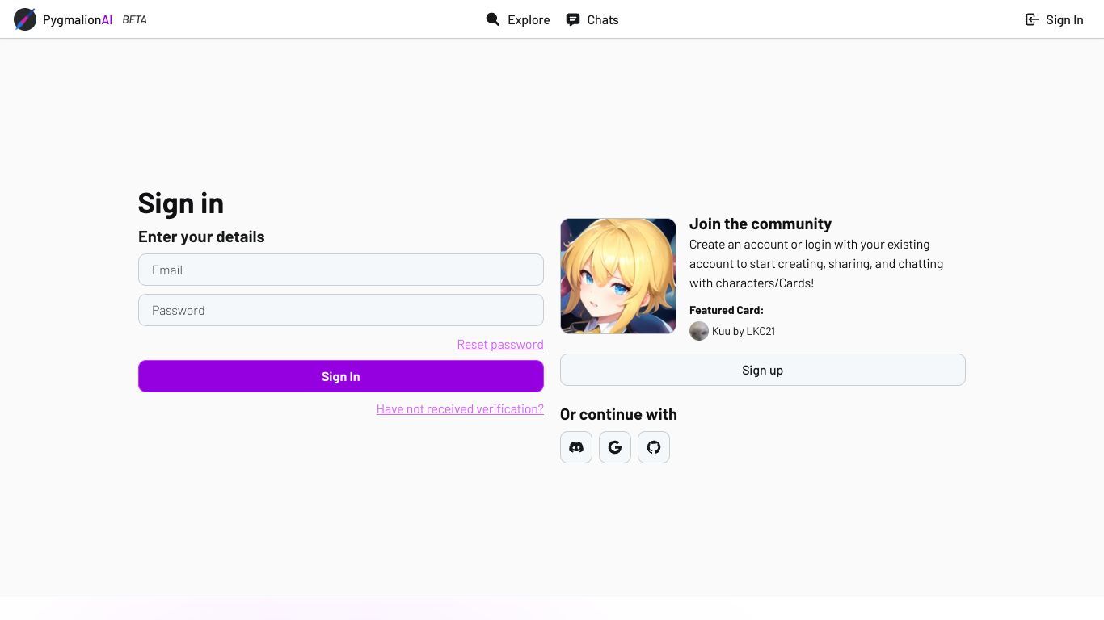This screenshot has height=620, width=1104.
Task: Continue with GitHub login
Action: 654,447
